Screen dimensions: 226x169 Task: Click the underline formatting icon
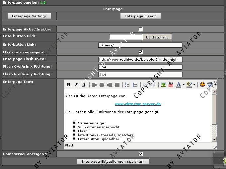(84, 85)
